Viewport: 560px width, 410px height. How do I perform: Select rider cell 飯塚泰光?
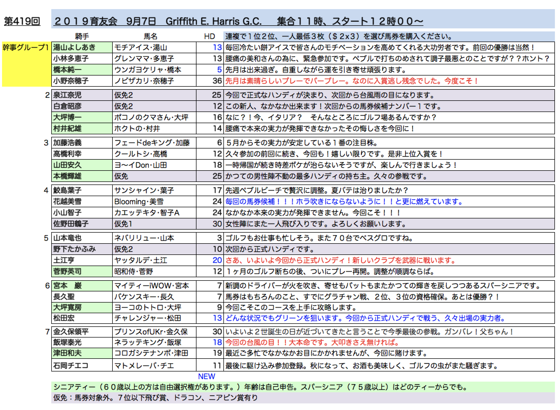tap(82, 342)
